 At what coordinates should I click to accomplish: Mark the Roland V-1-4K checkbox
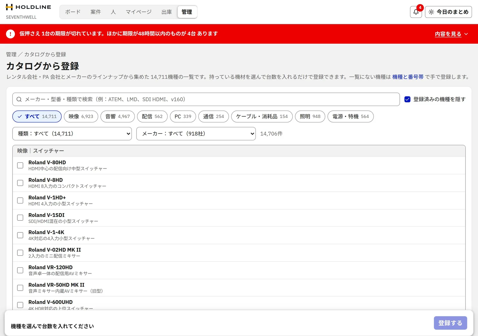pyautogui.click(x=20, y=235)
